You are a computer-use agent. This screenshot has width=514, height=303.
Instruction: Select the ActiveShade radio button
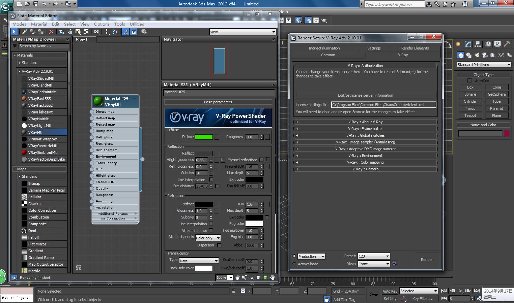[x=294, y=264]
